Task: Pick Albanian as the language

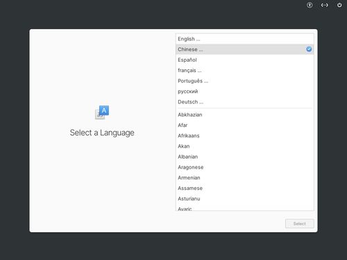Action: [245, 157]
